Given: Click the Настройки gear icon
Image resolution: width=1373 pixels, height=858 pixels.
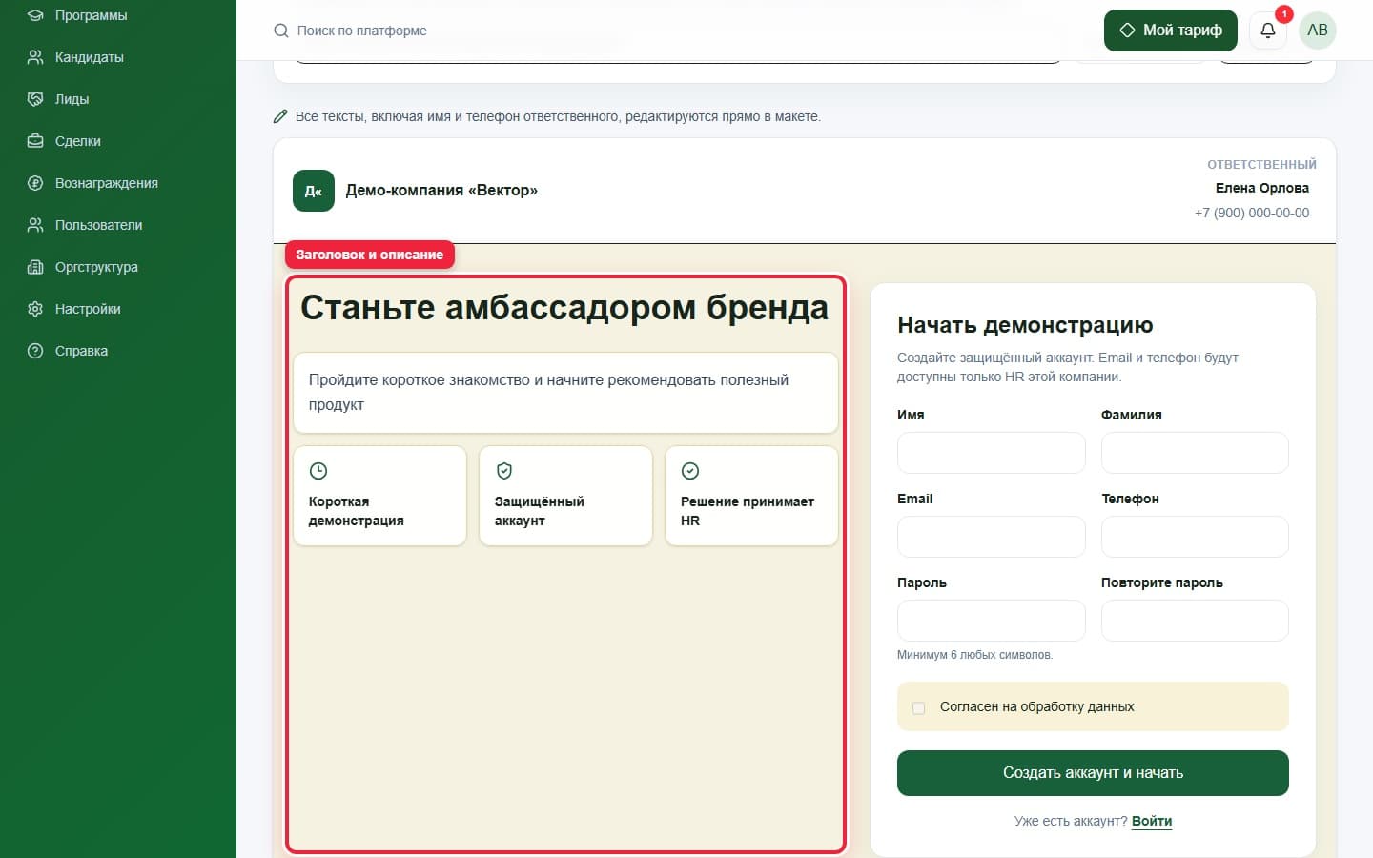Looking at the screenshot, I should (35, 309).
